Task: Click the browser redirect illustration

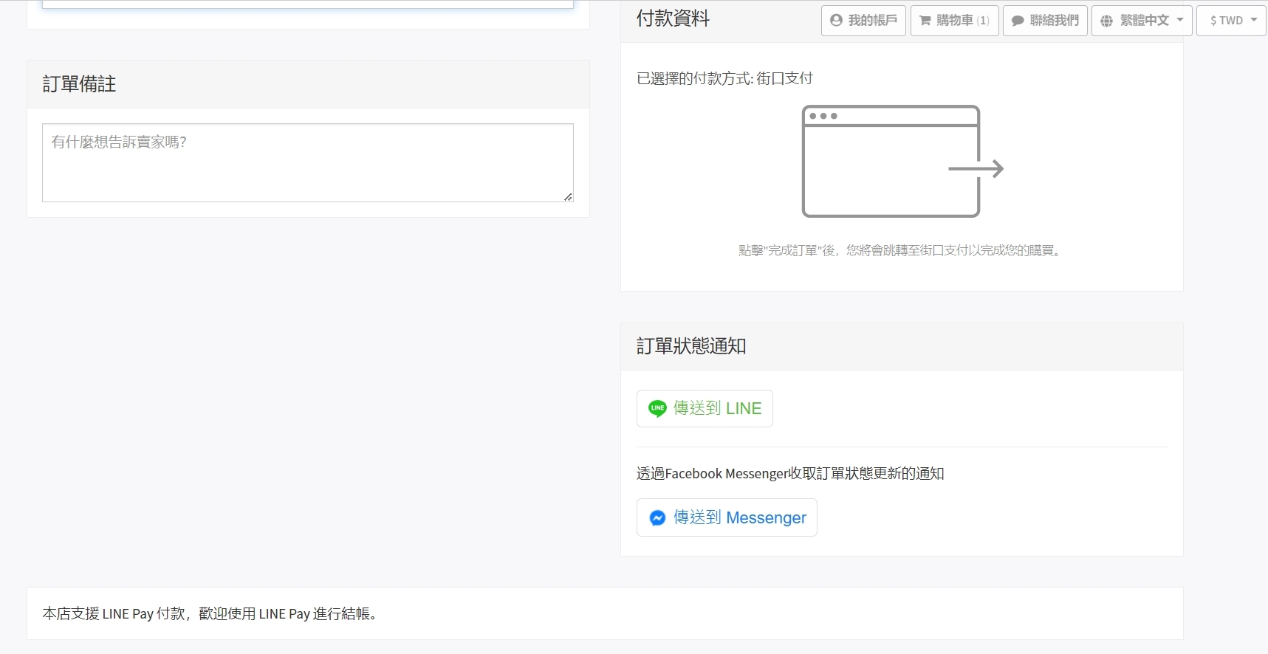Action: pyautogui.click(x=902, y=162)
